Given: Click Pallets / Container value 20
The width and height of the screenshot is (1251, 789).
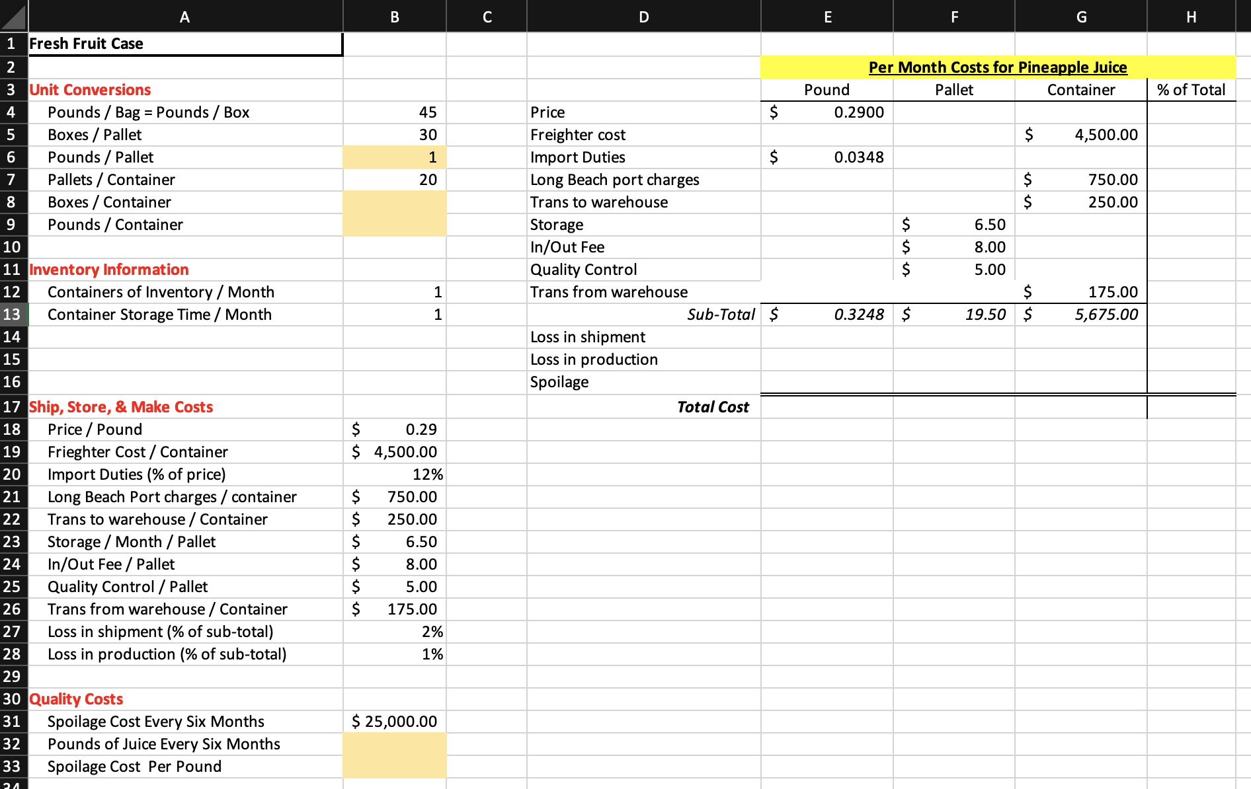Looking at the screenshot, I should coord(395,180).
